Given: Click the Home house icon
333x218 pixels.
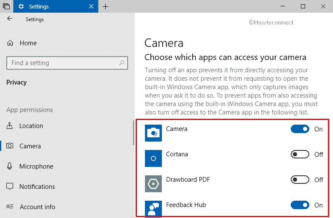Looking at the screenshot, I should click(10, 43).
